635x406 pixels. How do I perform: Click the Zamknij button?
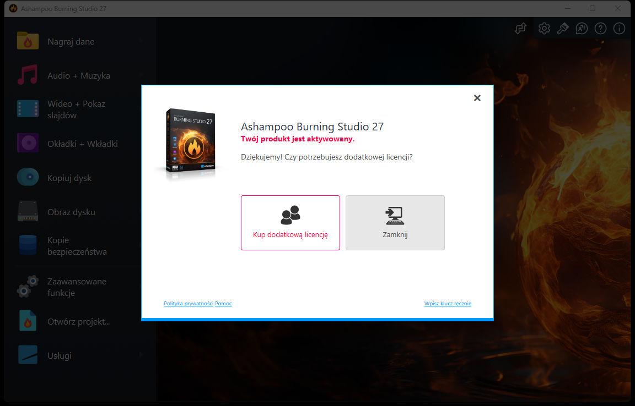pyautogui.click(x=395, y=223)
